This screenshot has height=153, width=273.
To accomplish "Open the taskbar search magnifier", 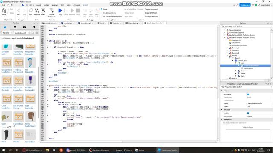I will click(x=10, y=150).
